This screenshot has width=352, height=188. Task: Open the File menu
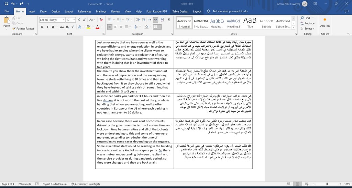coord(7,11)
